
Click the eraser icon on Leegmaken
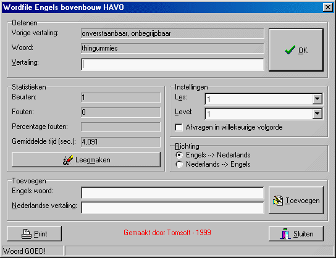68,160
